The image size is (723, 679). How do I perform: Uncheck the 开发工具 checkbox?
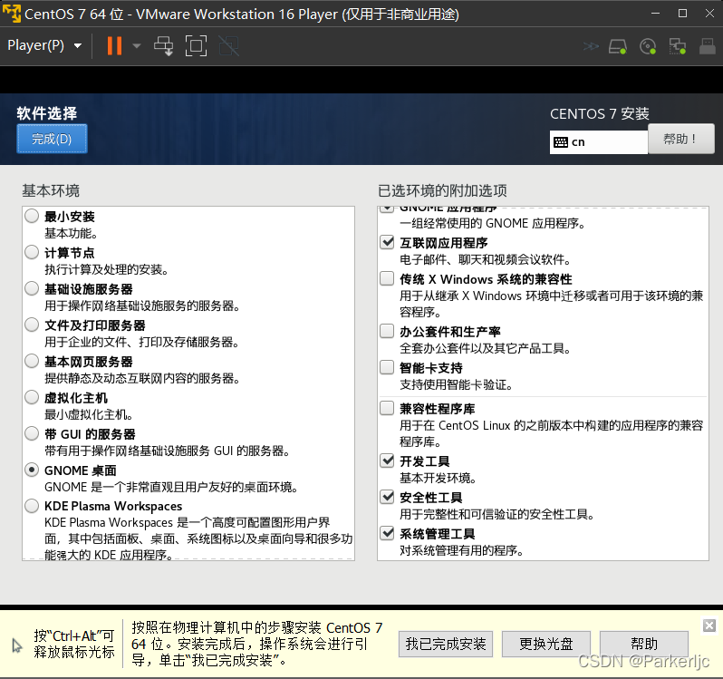[387, 461]
